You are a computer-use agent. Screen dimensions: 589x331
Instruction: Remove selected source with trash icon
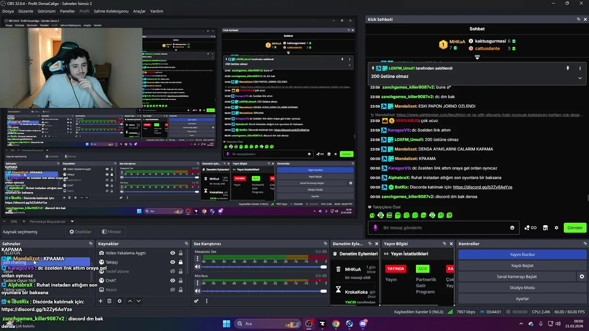(110, 301)
